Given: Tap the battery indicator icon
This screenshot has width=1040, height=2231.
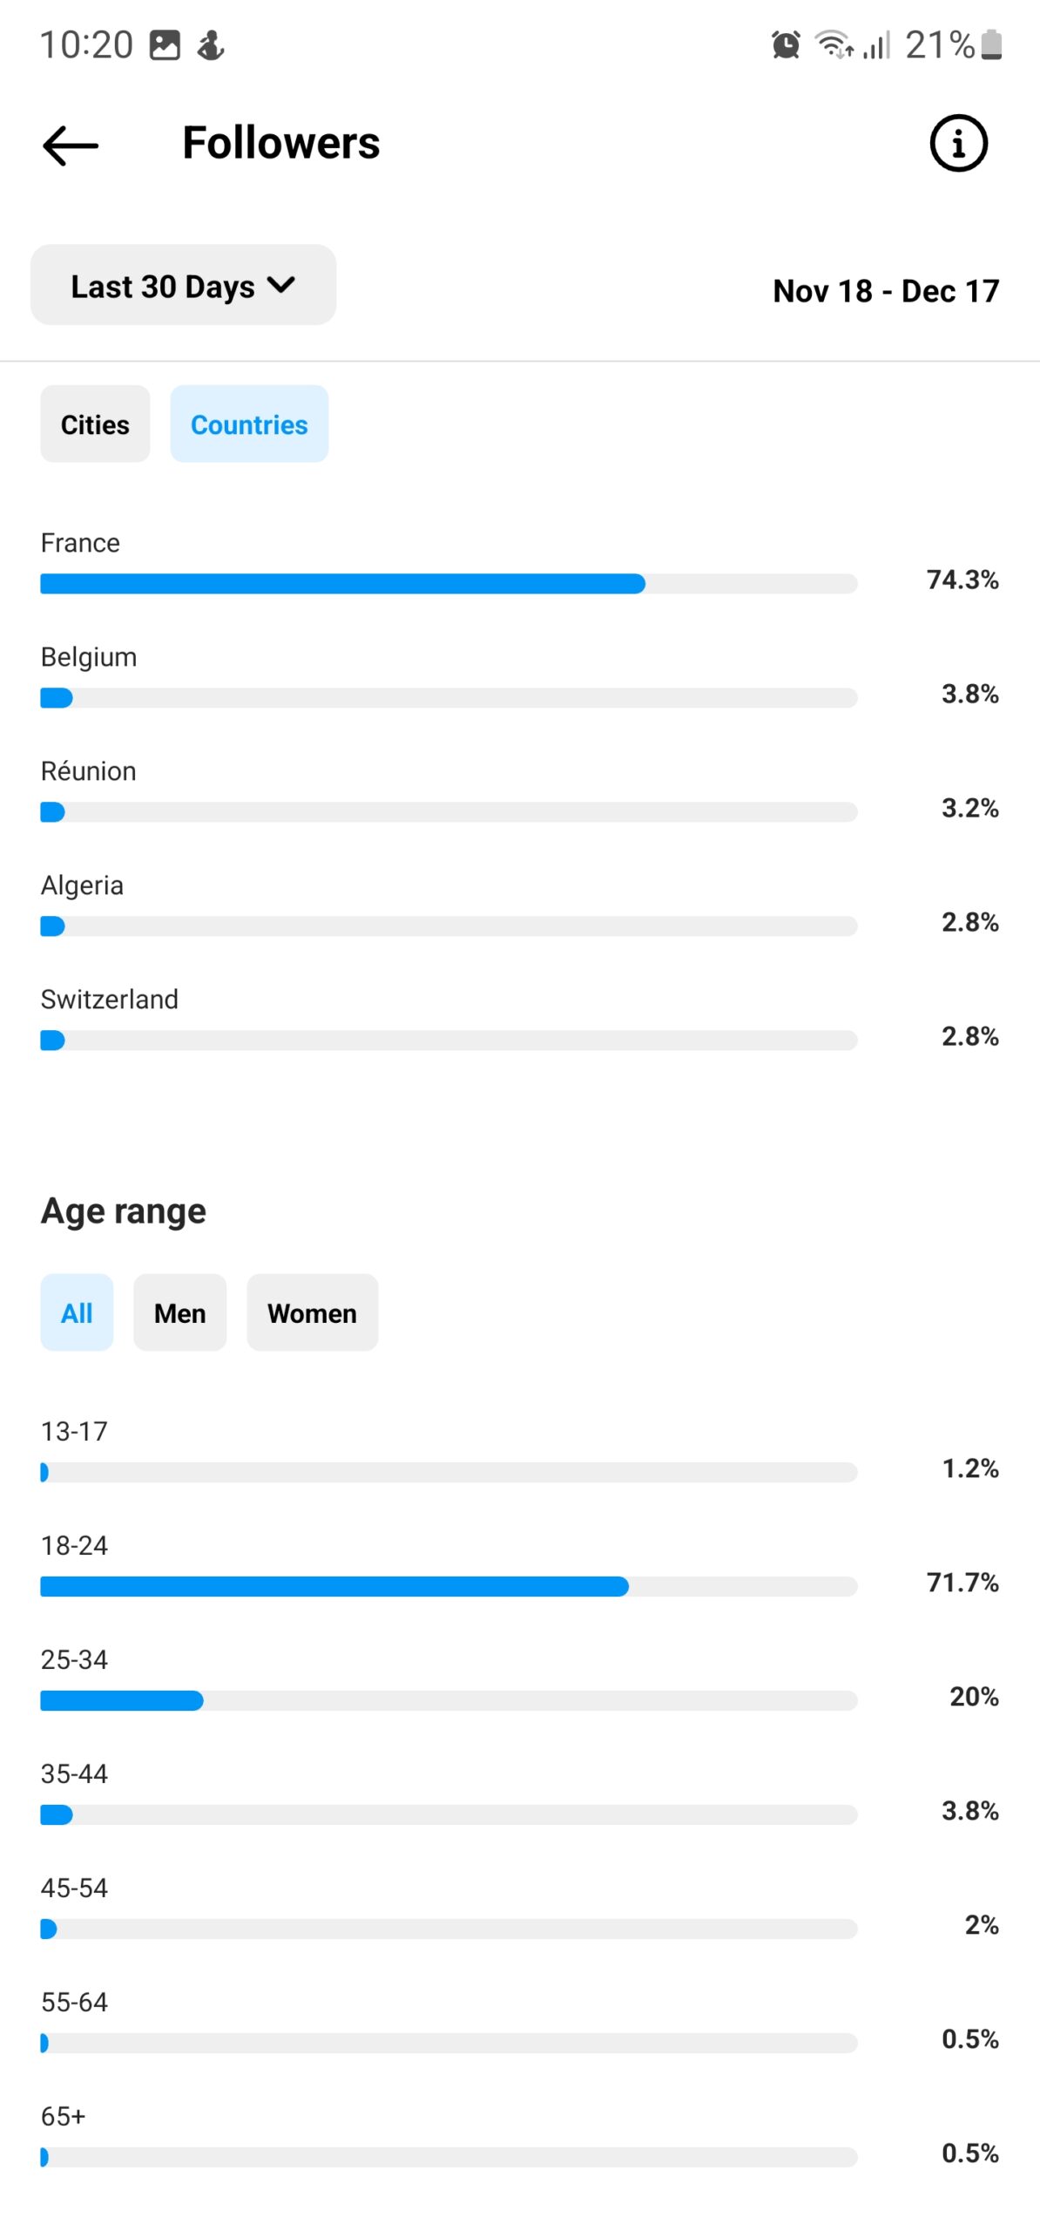Looking at the screenshot, I should coord(991,44).
